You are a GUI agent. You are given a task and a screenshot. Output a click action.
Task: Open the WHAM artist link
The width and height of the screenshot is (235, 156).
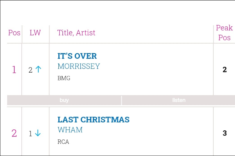click(x=70, y=130)
